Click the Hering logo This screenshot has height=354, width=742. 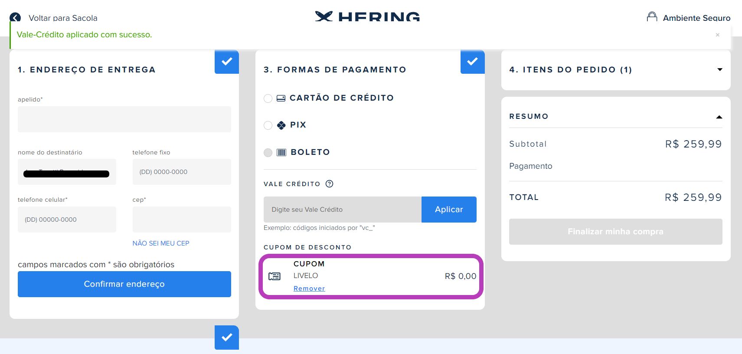coord(367,16)
